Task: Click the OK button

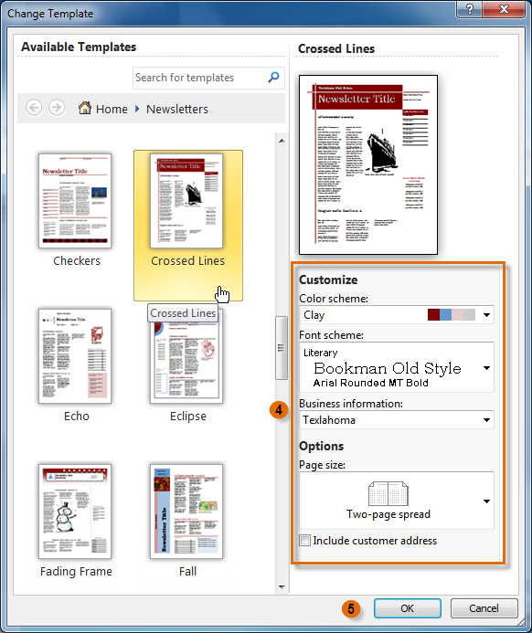Action: pyautogui.click(x=407, y=608)
